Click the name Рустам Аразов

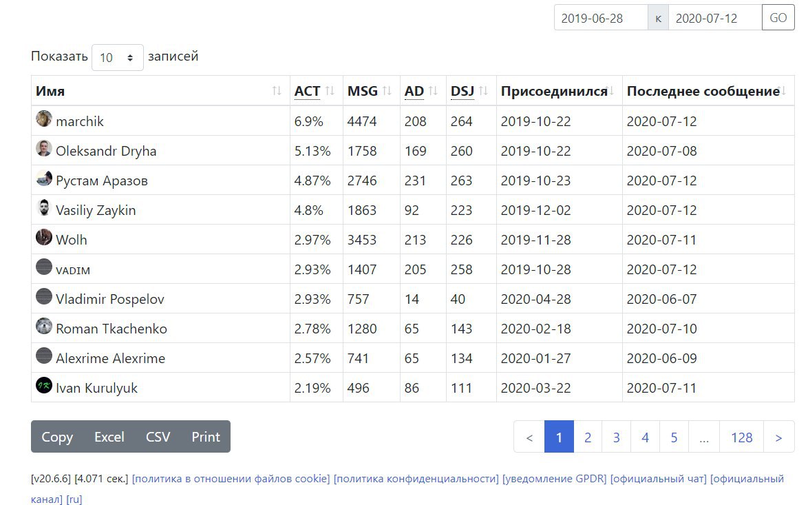102,181
